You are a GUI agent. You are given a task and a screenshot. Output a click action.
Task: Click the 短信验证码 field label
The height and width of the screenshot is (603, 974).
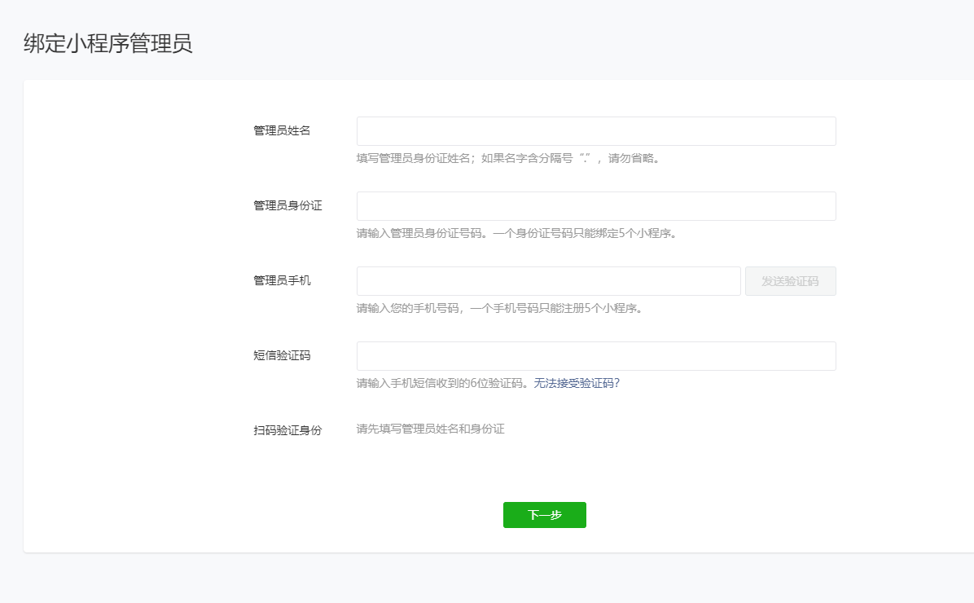(x=282, y=355)
